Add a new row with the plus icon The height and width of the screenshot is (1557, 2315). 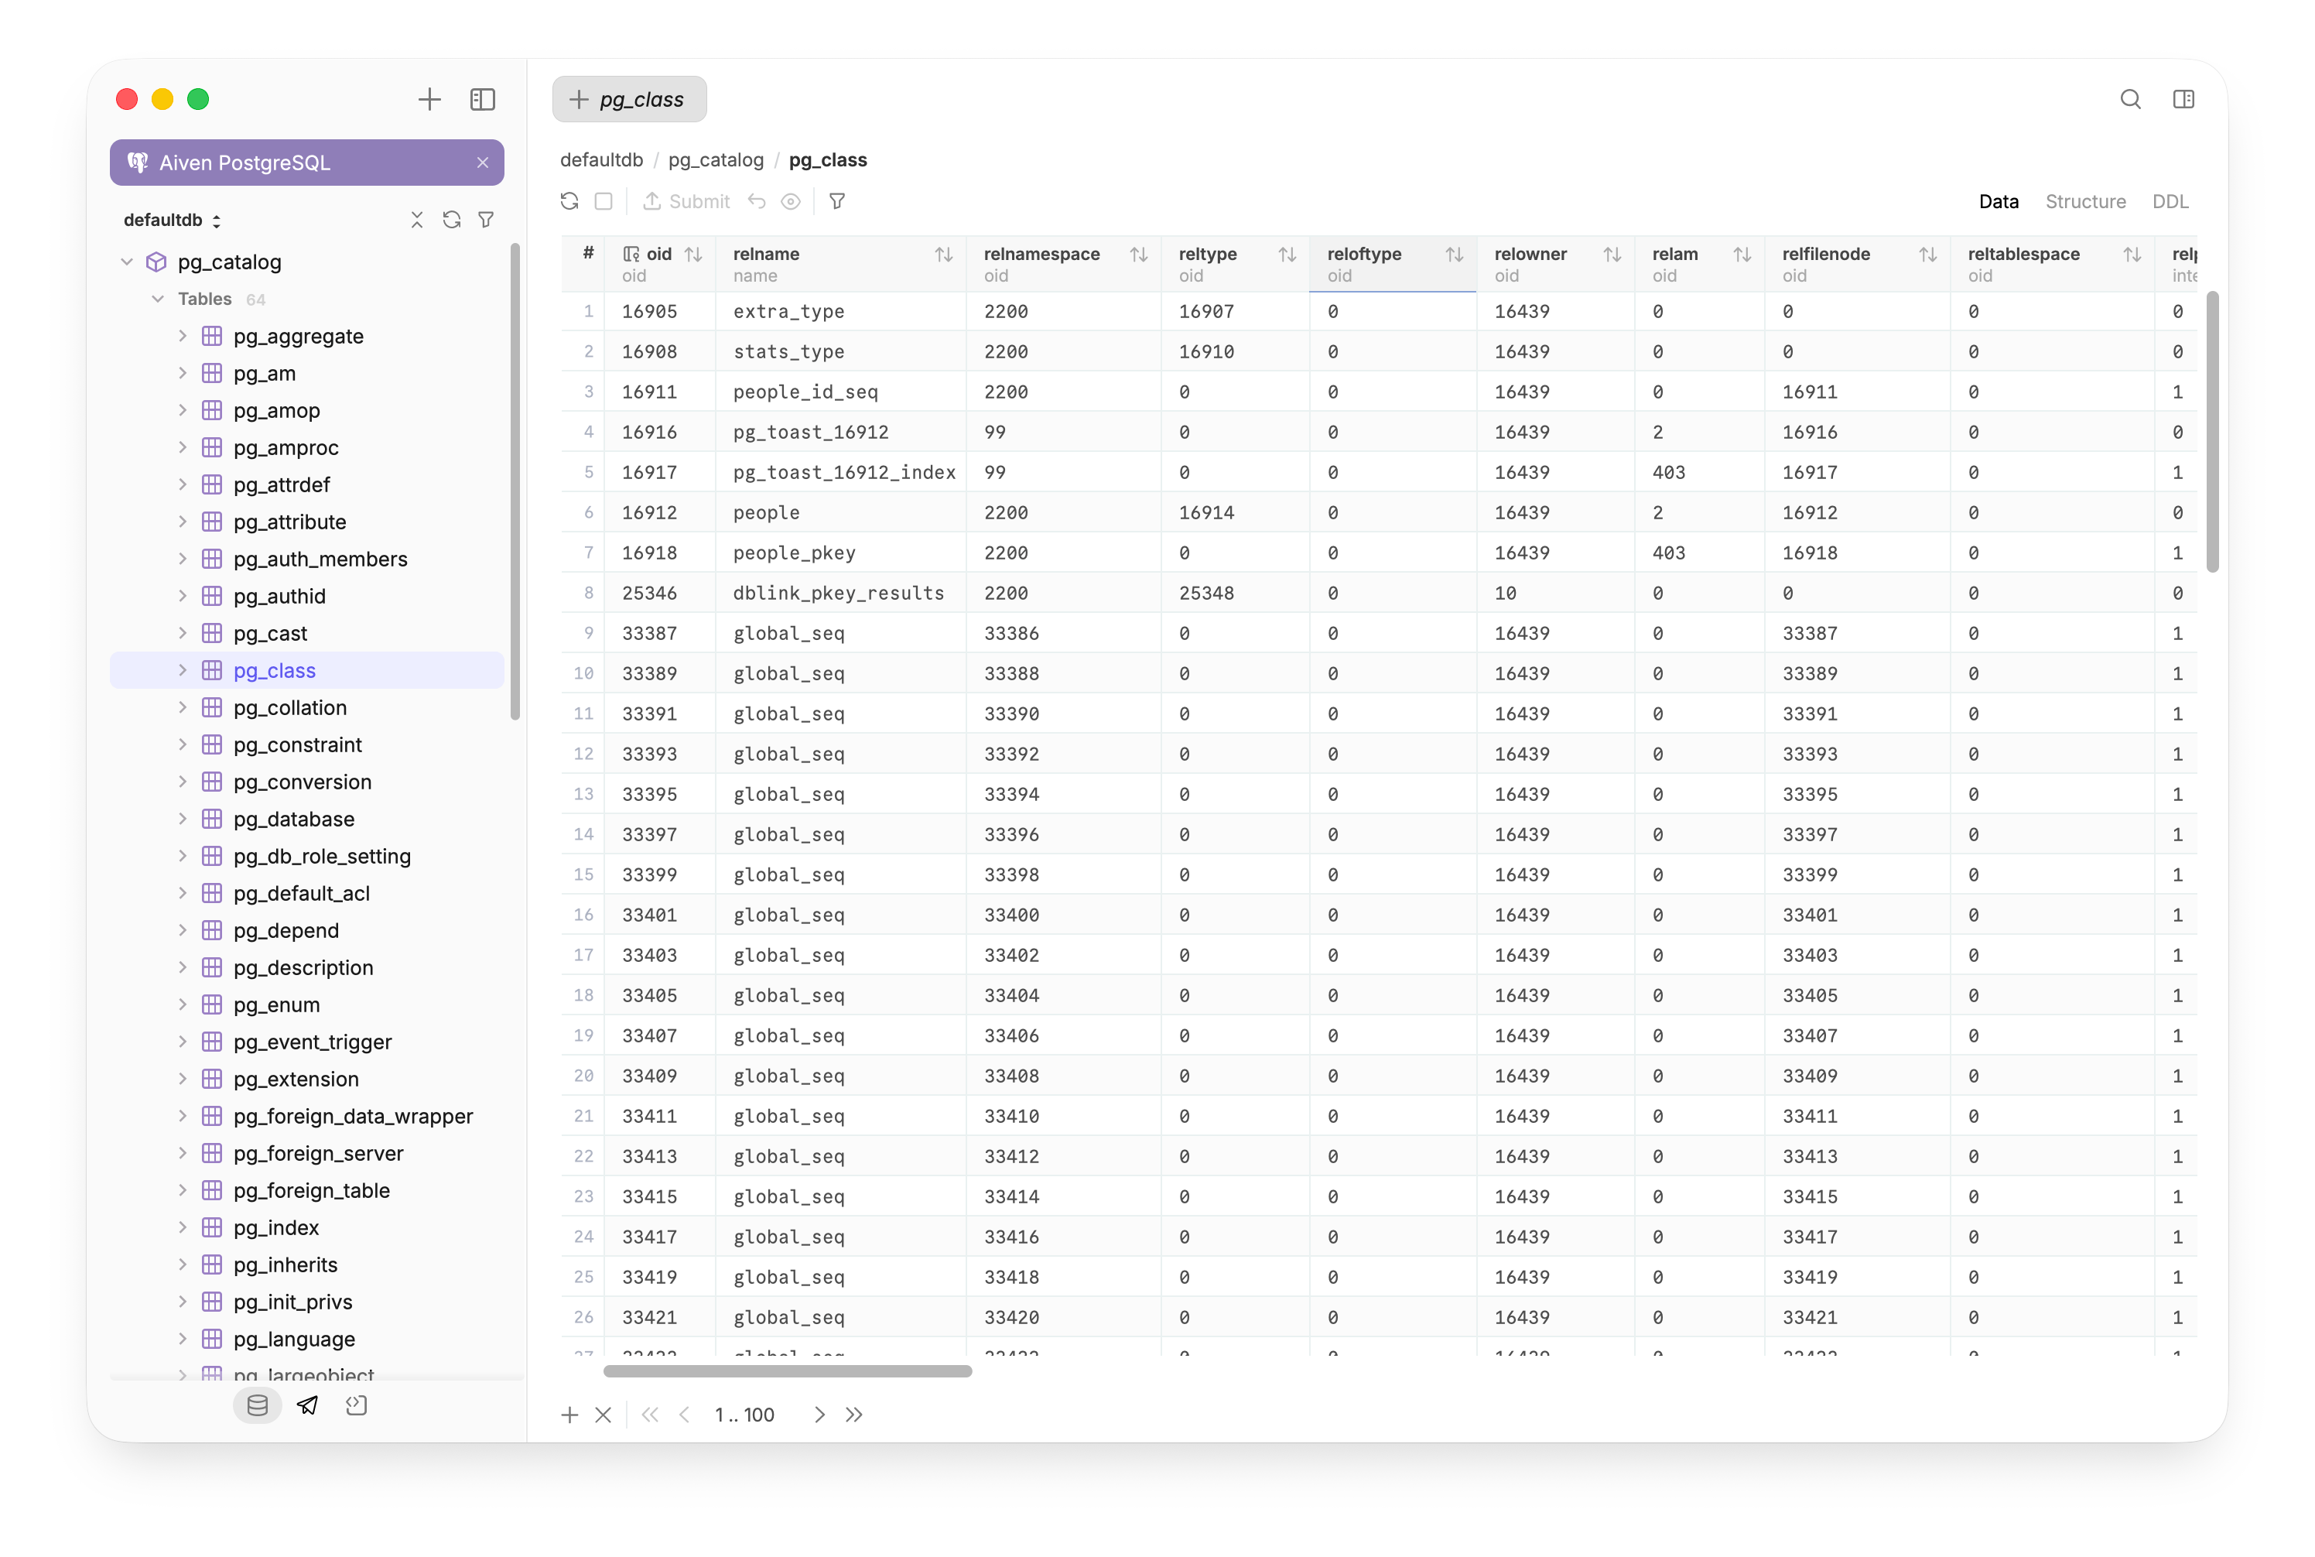(x=569, y=1415)
